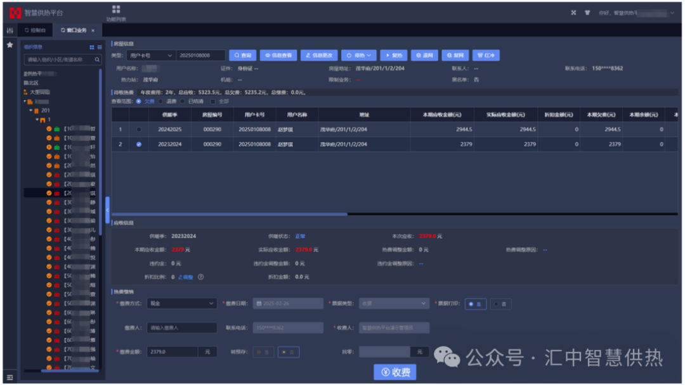Select 票据打印 是 option
685x385 pixels.
coord(475,304)
